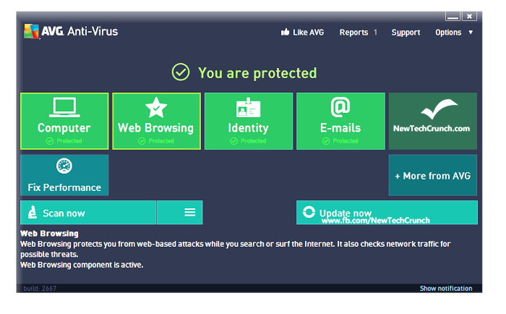Click the green protected checkmark circle

[181, 72]
